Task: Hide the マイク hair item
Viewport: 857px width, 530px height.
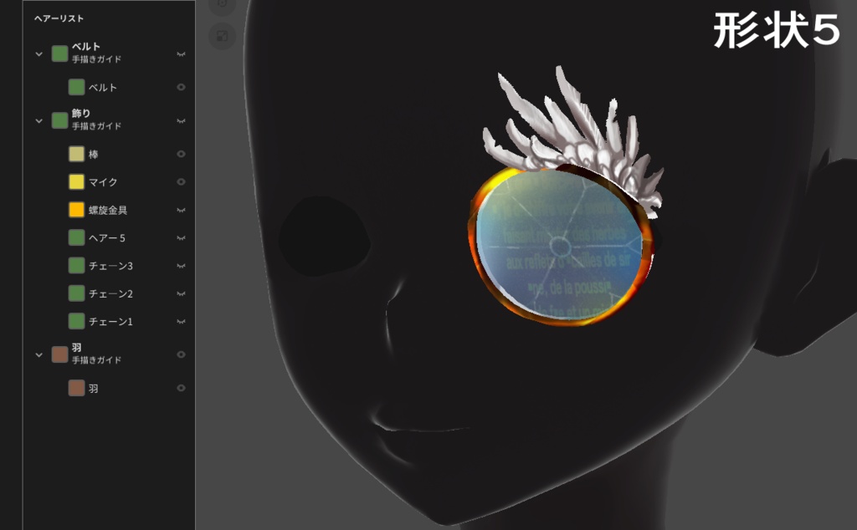Action: coord(181,181)
